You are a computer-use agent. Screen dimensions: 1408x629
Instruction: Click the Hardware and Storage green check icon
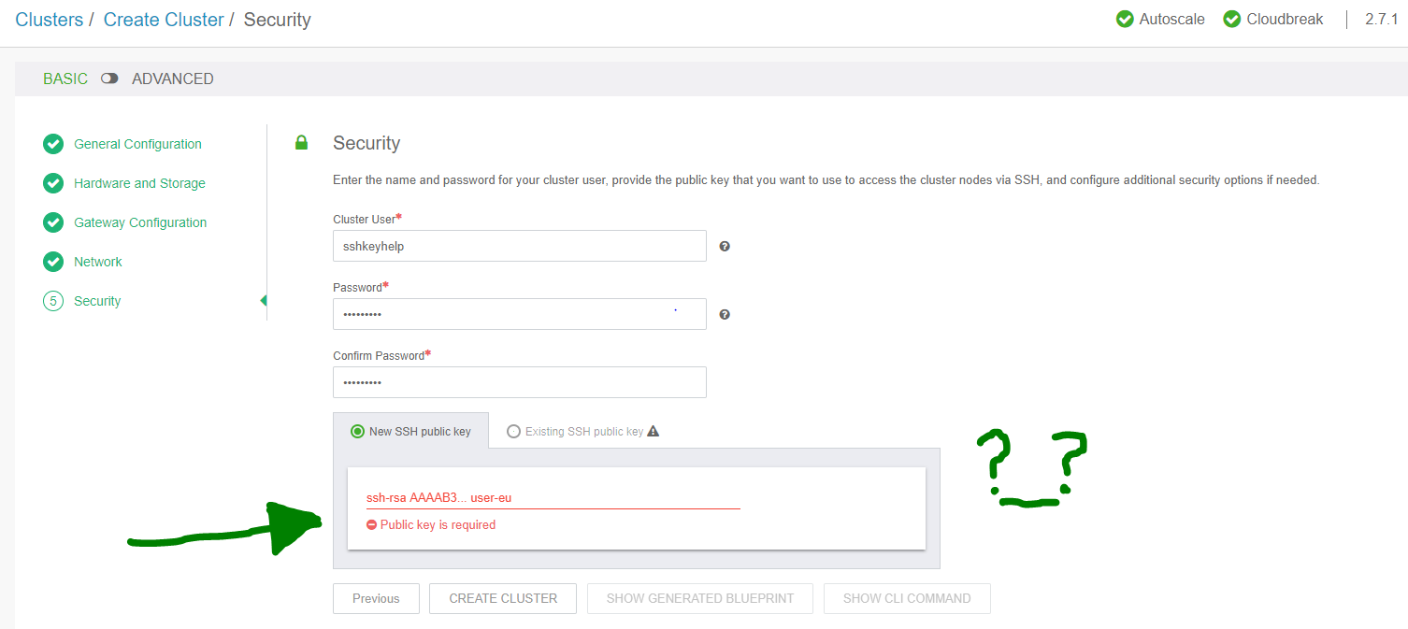53,182
